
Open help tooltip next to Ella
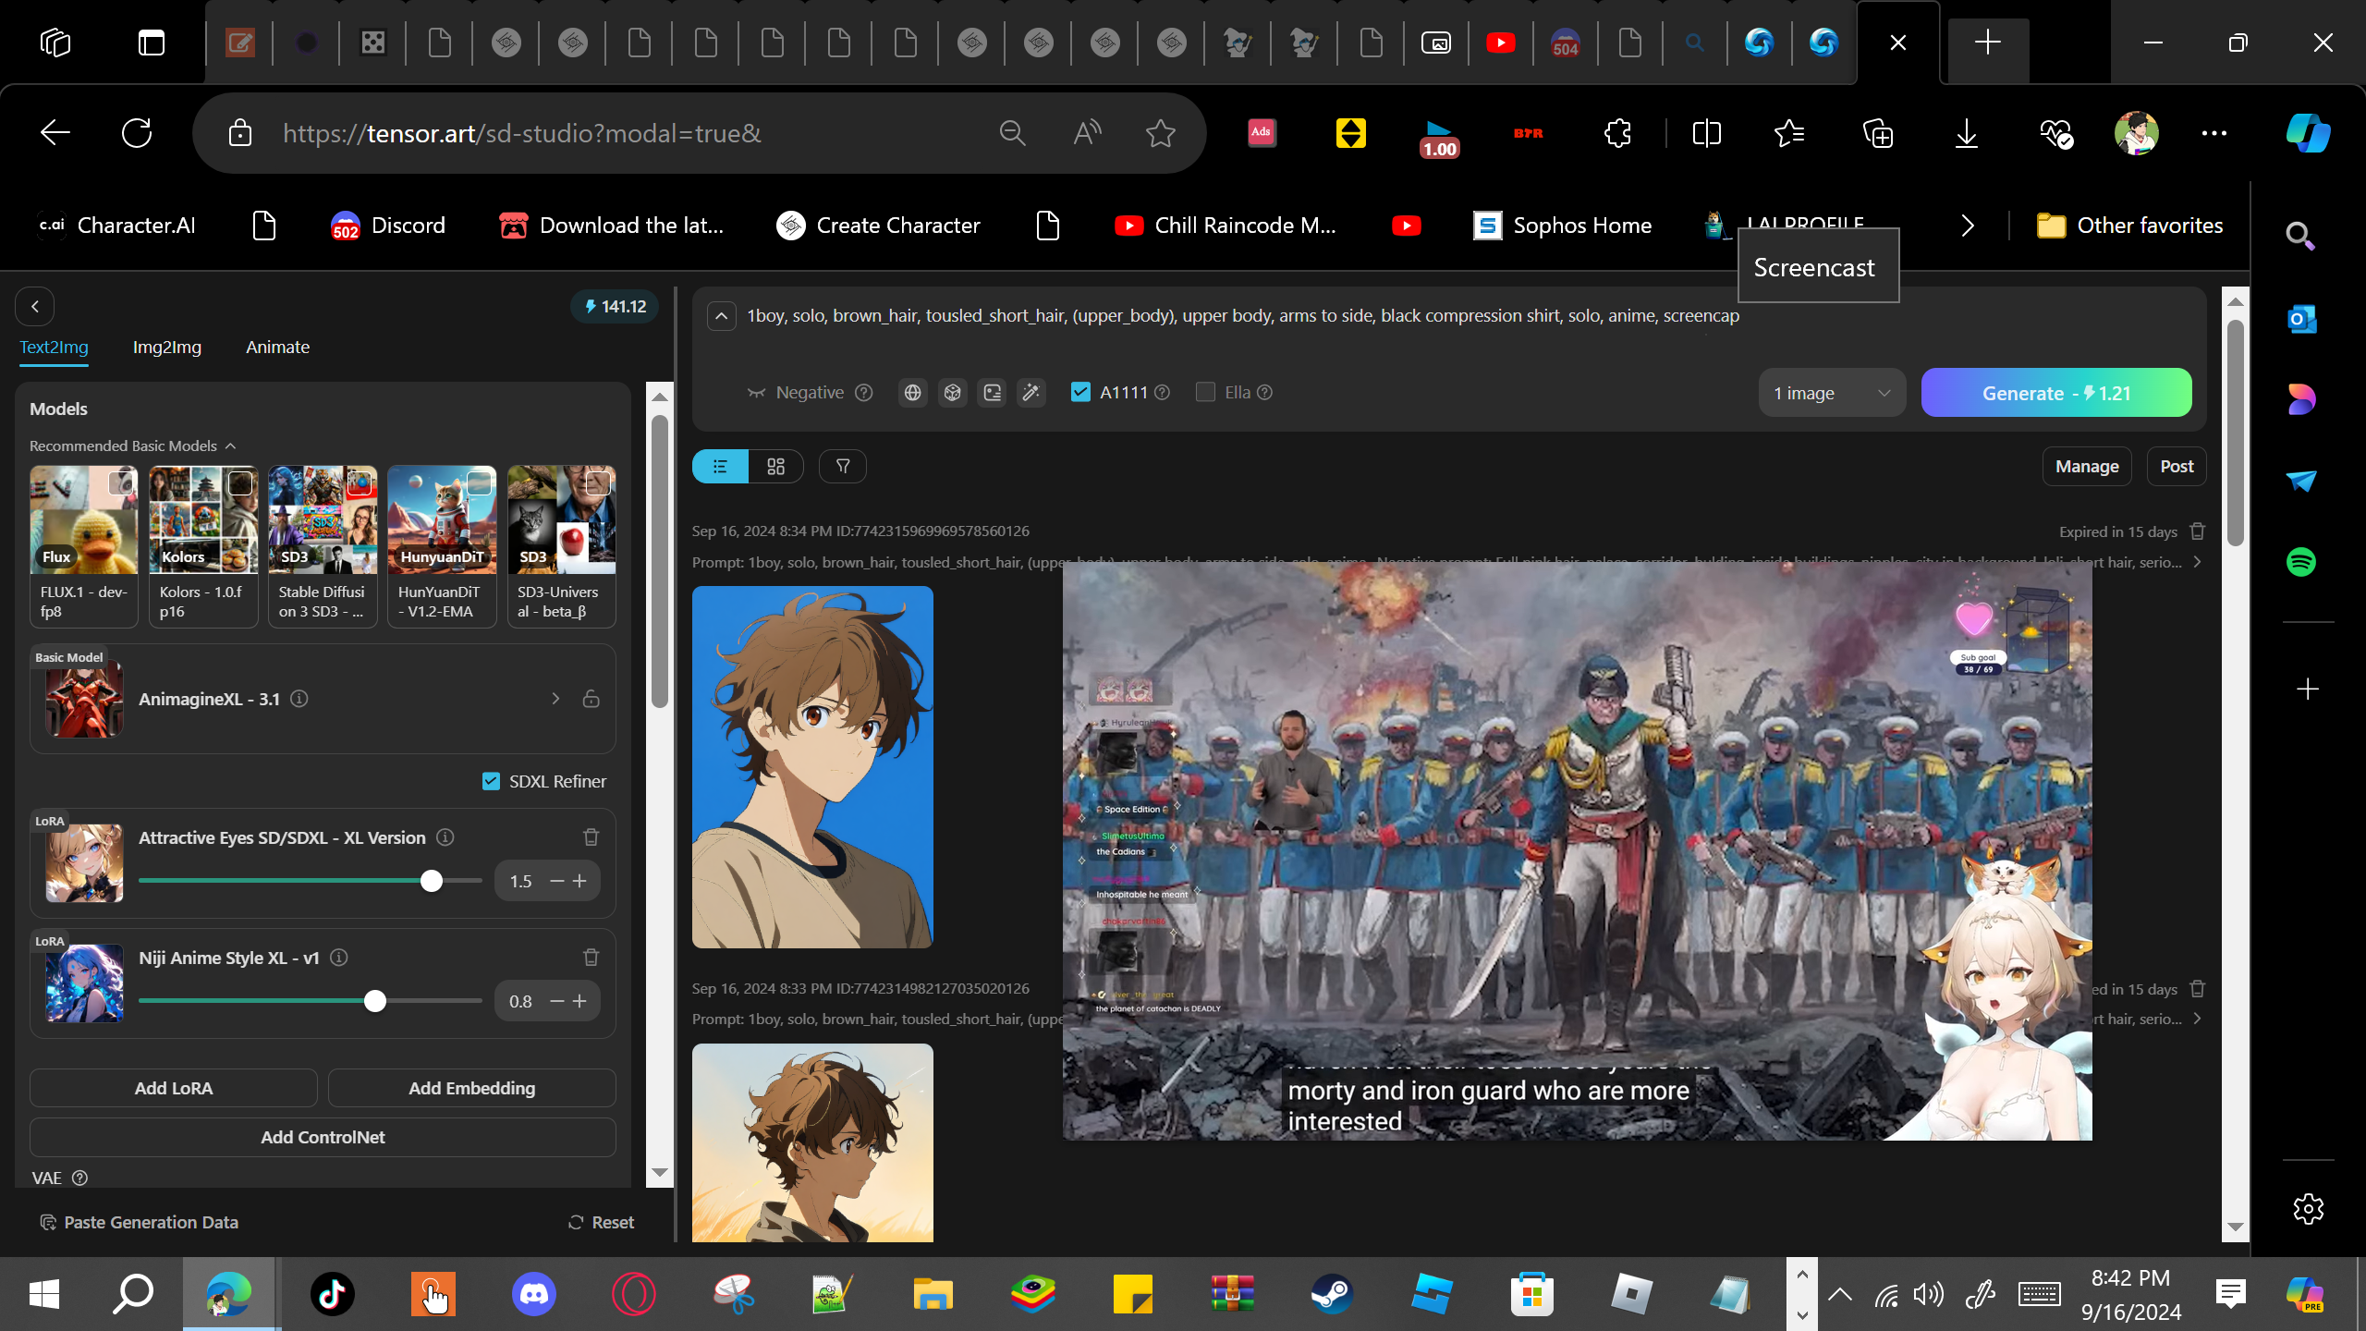point(1265,393)
